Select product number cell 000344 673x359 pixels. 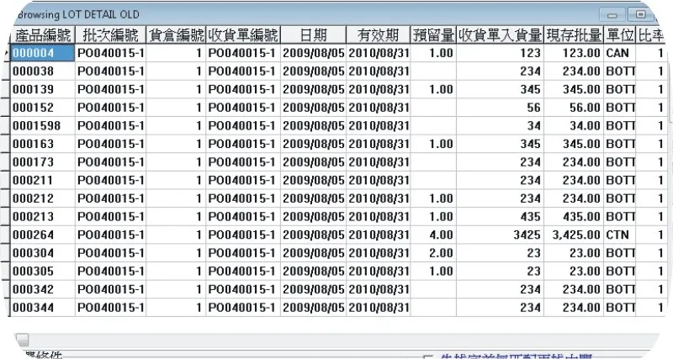pos(42,308)
